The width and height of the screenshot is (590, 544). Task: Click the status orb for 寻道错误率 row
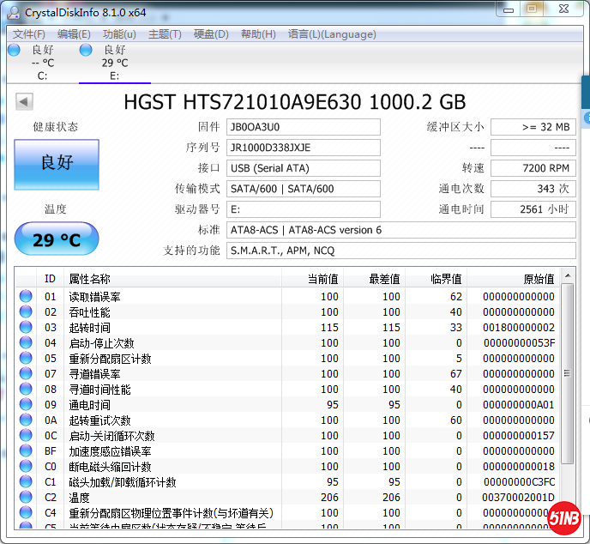pyautogui.click(x=26, y=374)
